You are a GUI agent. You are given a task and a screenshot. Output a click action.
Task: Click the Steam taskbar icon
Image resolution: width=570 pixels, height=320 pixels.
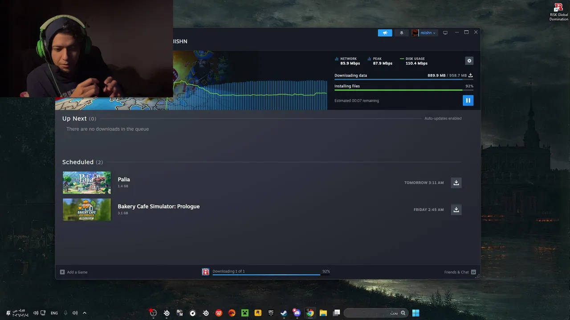(x=284, y=313)
